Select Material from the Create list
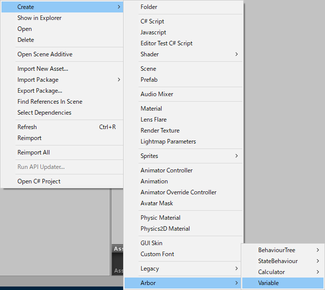The width and height of the screenshot is (325, 290). click(x=151, y=109)
